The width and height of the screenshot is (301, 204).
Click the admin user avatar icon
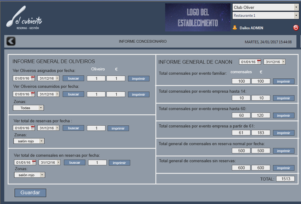pyautogui.click(x=235, y=27)
